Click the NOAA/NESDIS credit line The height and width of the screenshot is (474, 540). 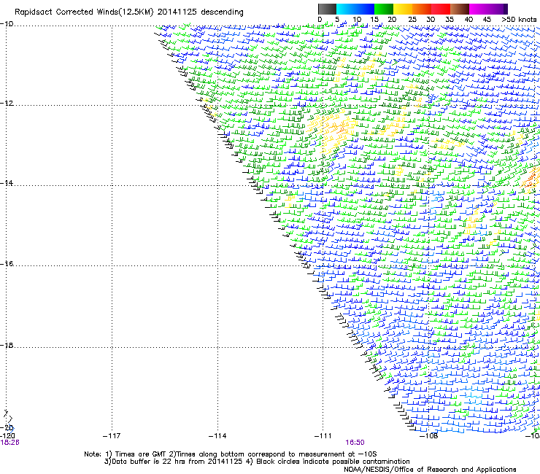tap(430, 470)
